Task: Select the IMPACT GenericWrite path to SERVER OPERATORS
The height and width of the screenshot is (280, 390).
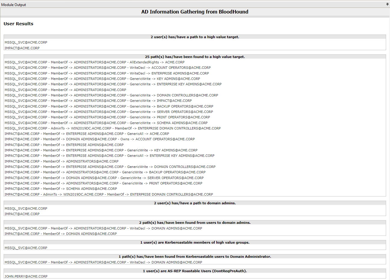Action: [x=104, y=178]
